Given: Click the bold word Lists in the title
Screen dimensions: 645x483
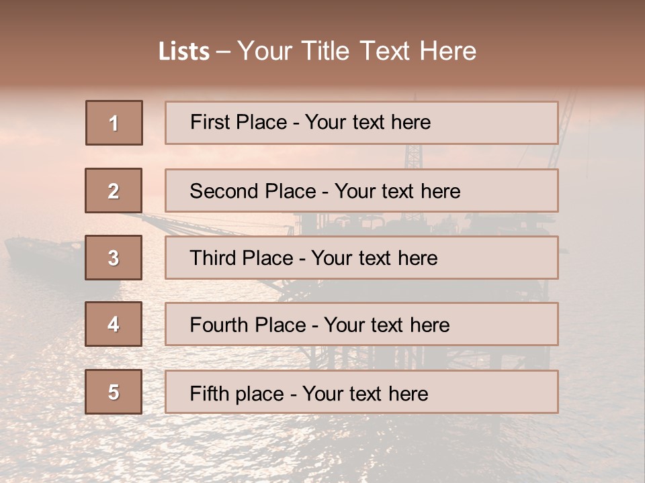Looking at the screenshot, I should [x=184, y=52].
